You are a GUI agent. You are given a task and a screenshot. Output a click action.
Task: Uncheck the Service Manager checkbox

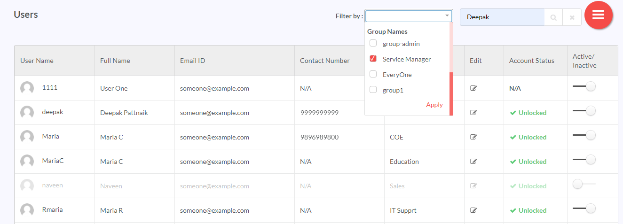coord(373,59)
